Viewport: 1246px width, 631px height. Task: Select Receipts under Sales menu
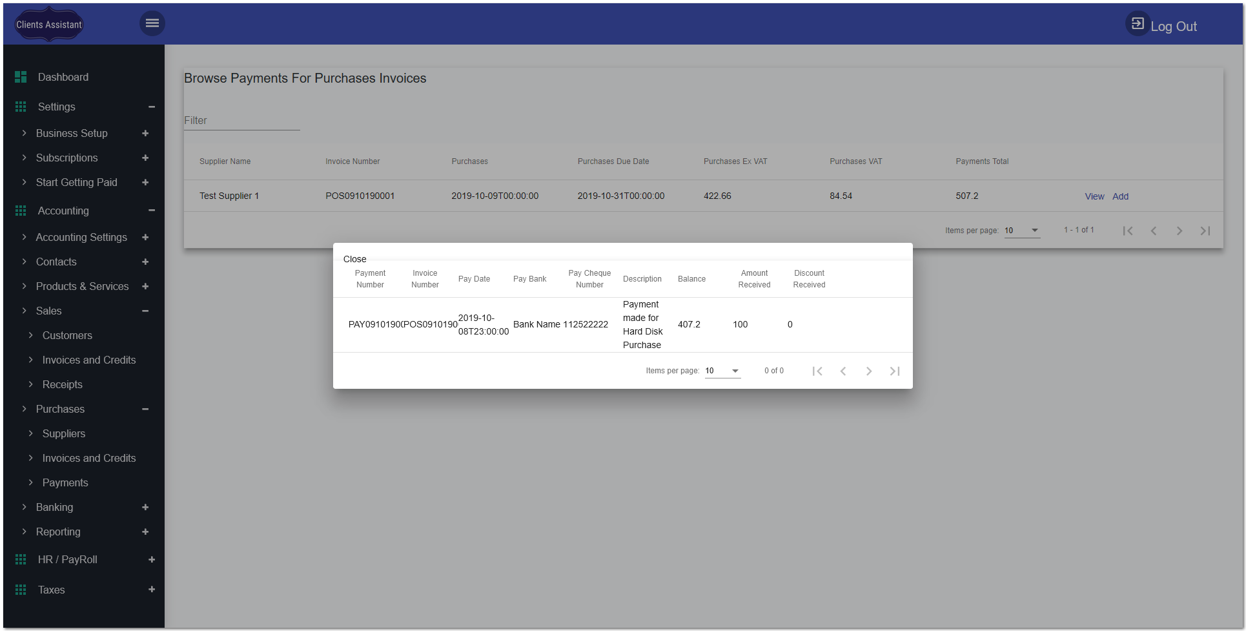point(63,384)
